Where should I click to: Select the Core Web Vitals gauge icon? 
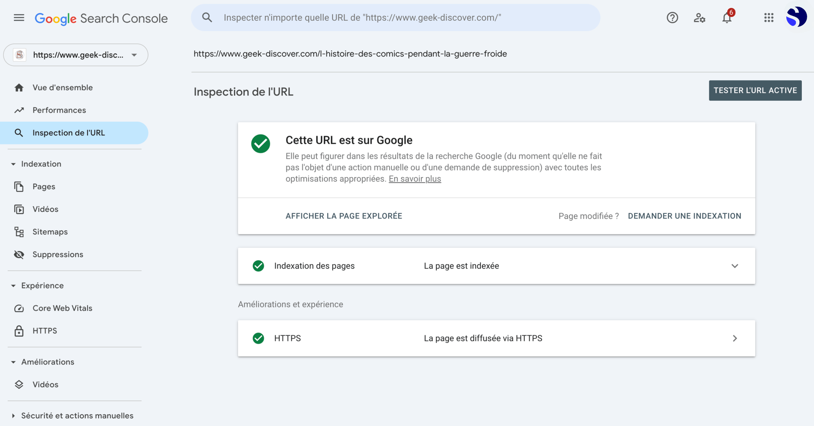point(19,308)
